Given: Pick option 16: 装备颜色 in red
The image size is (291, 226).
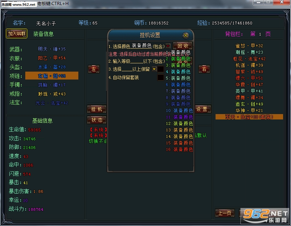Looking at the screenshot, I should tap(179, 149).
